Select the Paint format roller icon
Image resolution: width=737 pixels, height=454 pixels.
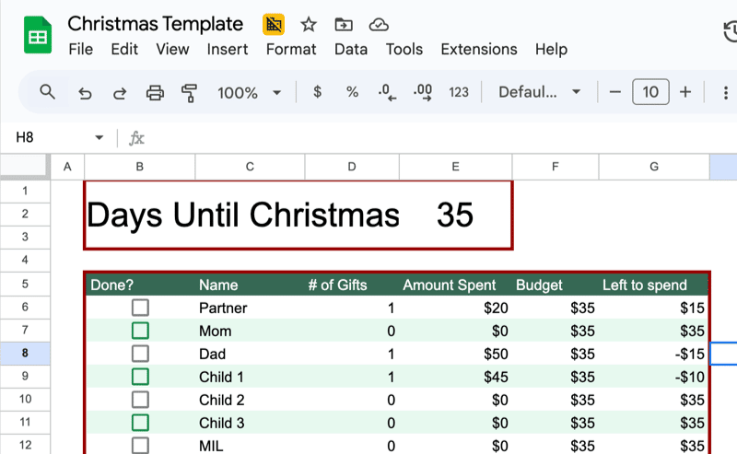coord(190,92)
